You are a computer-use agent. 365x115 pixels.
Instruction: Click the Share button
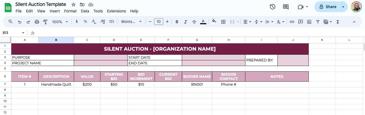328,7
